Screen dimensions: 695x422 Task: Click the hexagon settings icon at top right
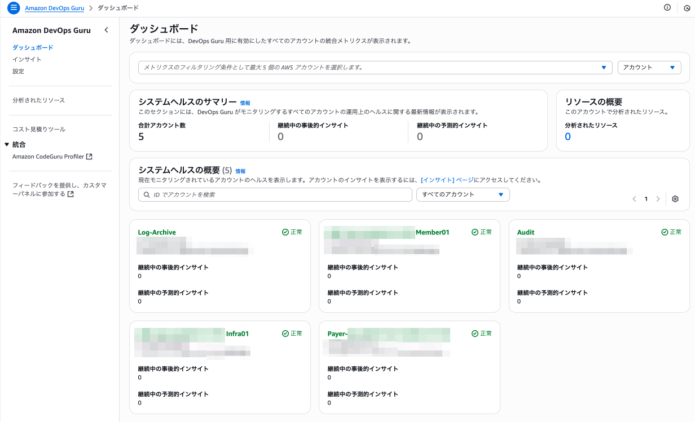click(x=687, y=8)
